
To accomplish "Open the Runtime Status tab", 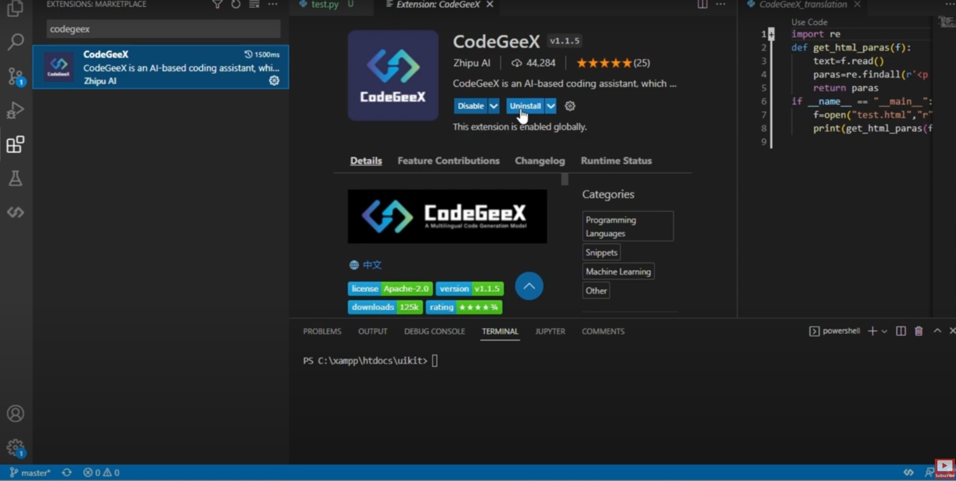I will (616, 161).
